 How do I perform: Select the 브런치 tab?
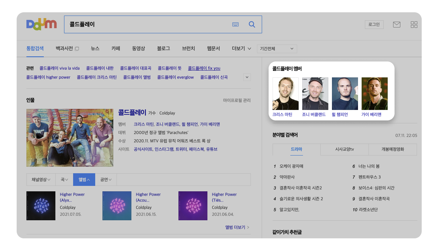189,48
